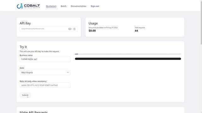Click the Cobalt Intelligence logo

[28, 6]
